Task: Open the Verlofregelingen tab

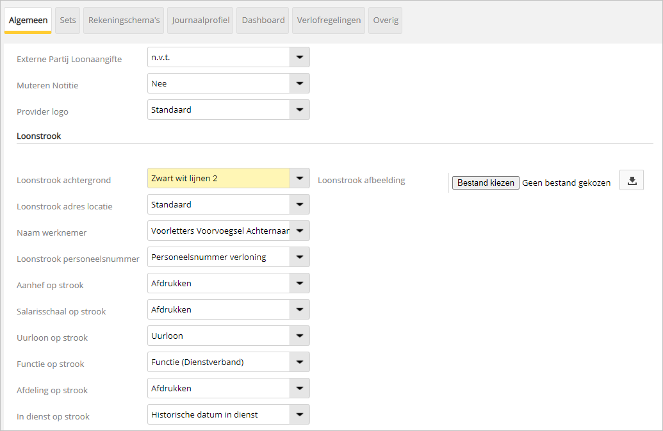Action: (x=329, y=20)
